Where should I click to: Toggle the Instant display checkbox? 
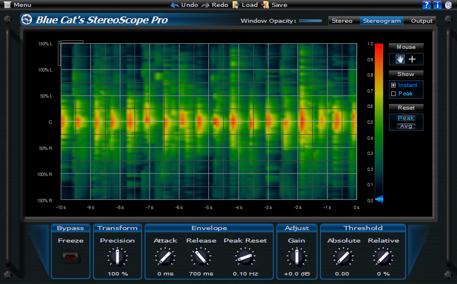coord(393,85)
